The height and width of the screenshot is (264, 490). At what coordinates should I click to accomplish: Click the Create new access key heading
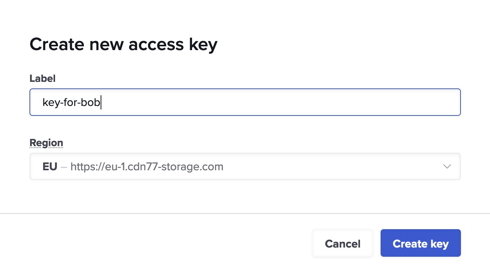point(123,44)
